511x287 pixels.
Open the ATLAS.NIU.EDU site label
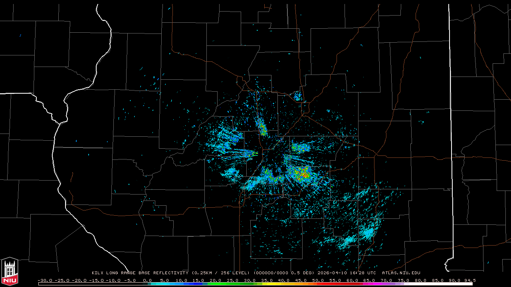click(401, 273)
